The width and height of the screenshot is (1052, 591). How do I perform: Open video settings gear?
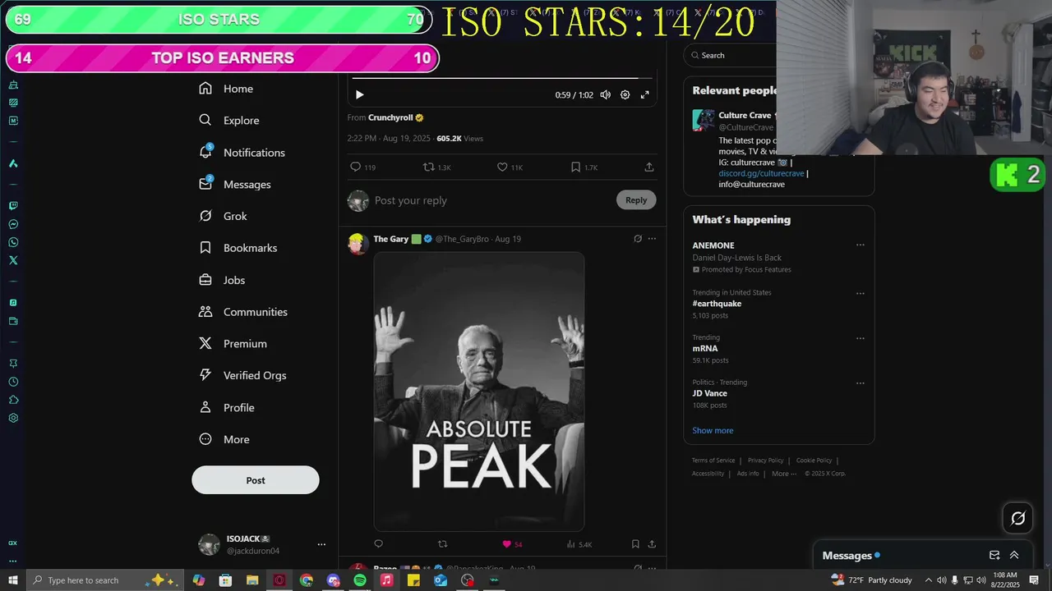tap(625, 95)
